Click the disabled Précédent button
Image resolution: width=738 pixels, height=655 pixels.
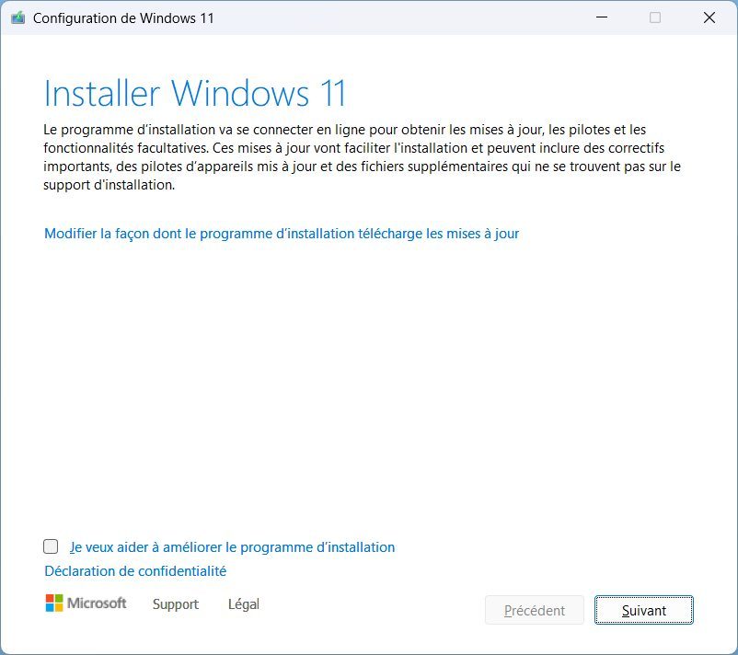pos(535,610)
